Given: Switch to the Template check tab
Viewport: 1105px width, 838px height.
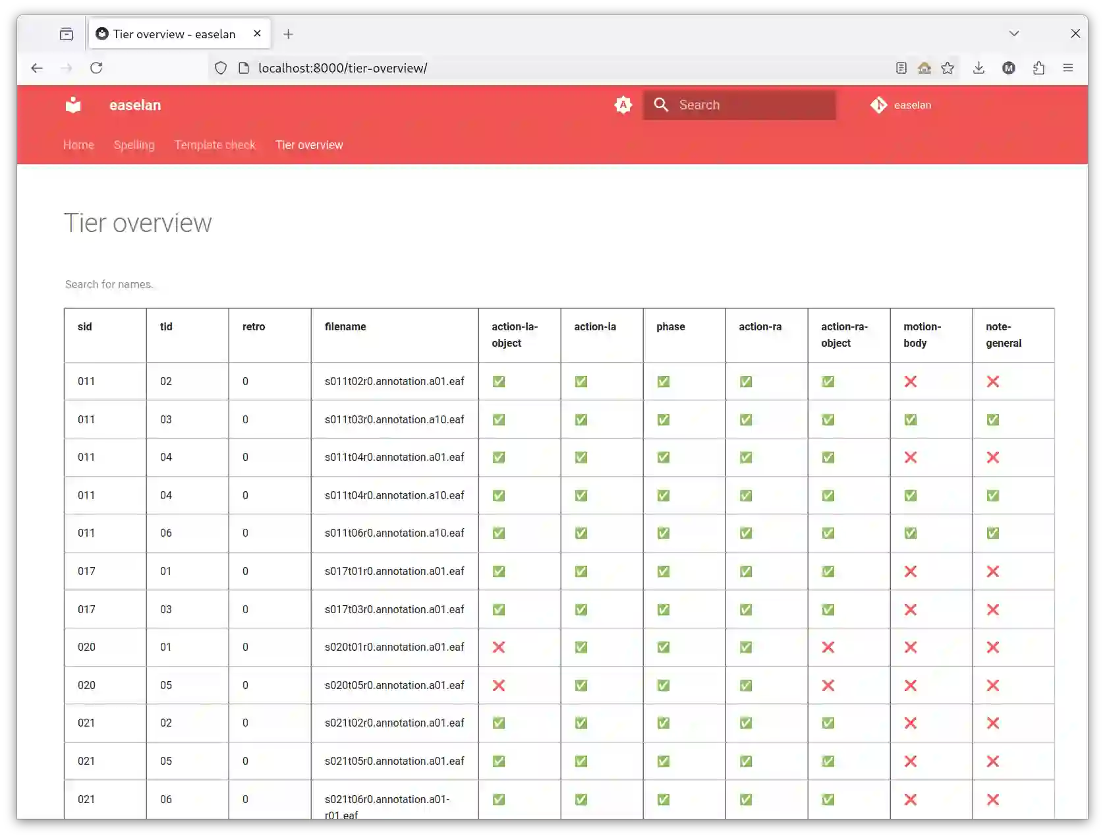Looking at the screenshot, I should 215,145.
